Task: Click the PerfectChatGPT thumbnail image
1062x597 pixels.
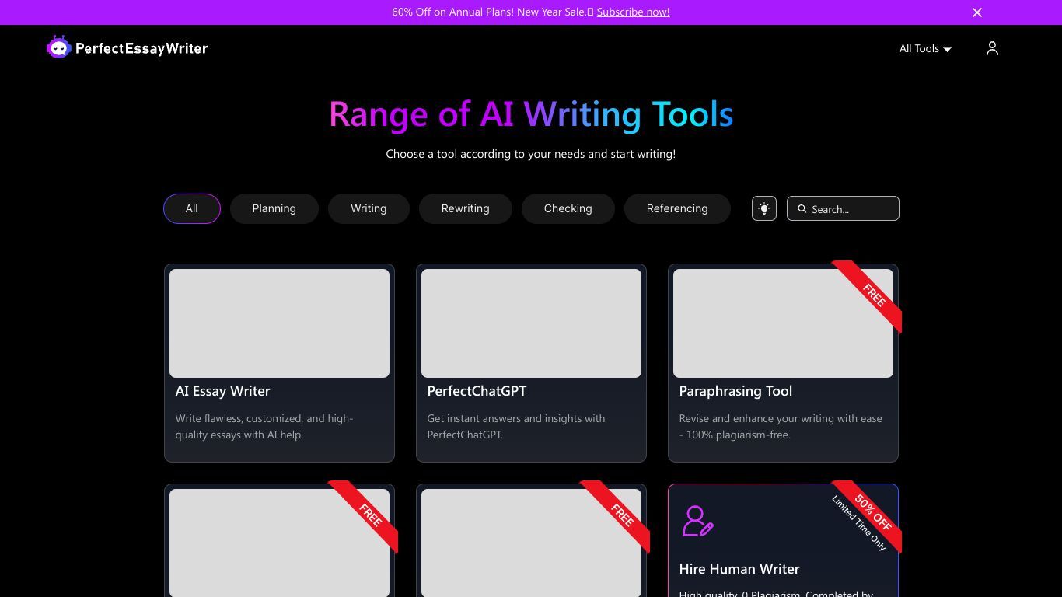Action: (531, 323)
